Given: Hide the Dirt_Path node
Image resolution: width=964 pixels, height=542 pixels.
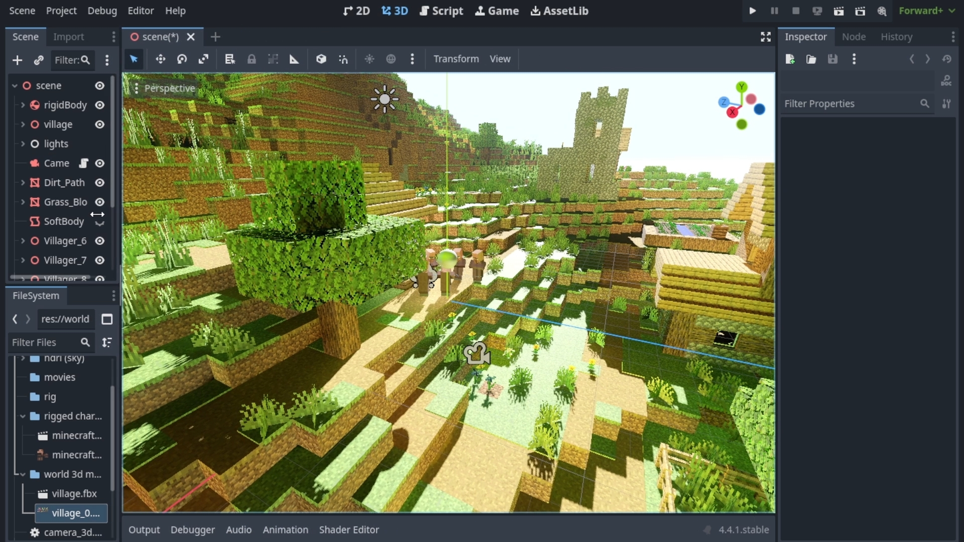Looking at the screenshot, I should [x=100, y=183].
